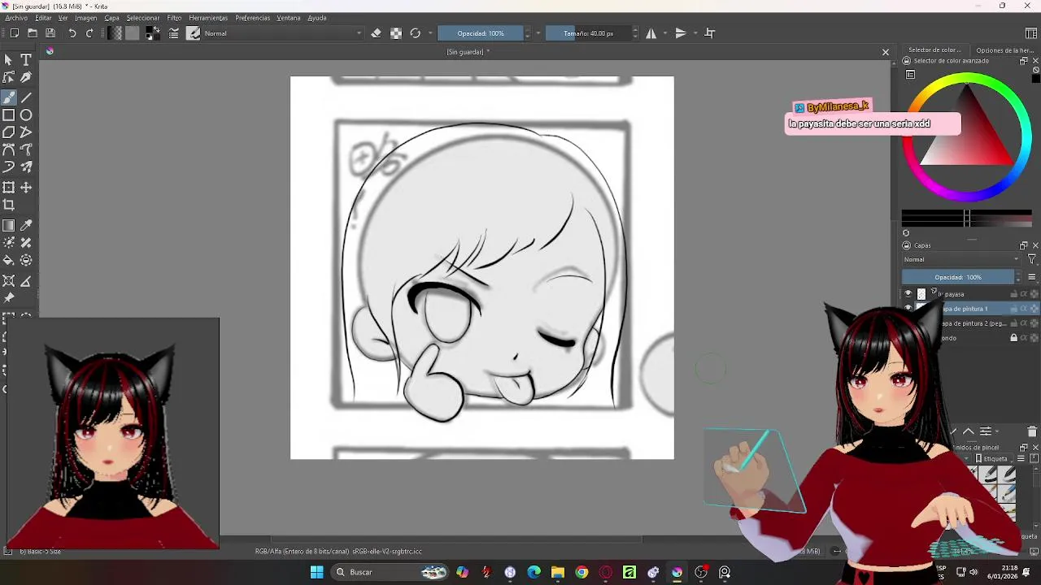Open reload preset dropdown arrow
This screenshot has height=585, width=1041.
pos(430,33)
